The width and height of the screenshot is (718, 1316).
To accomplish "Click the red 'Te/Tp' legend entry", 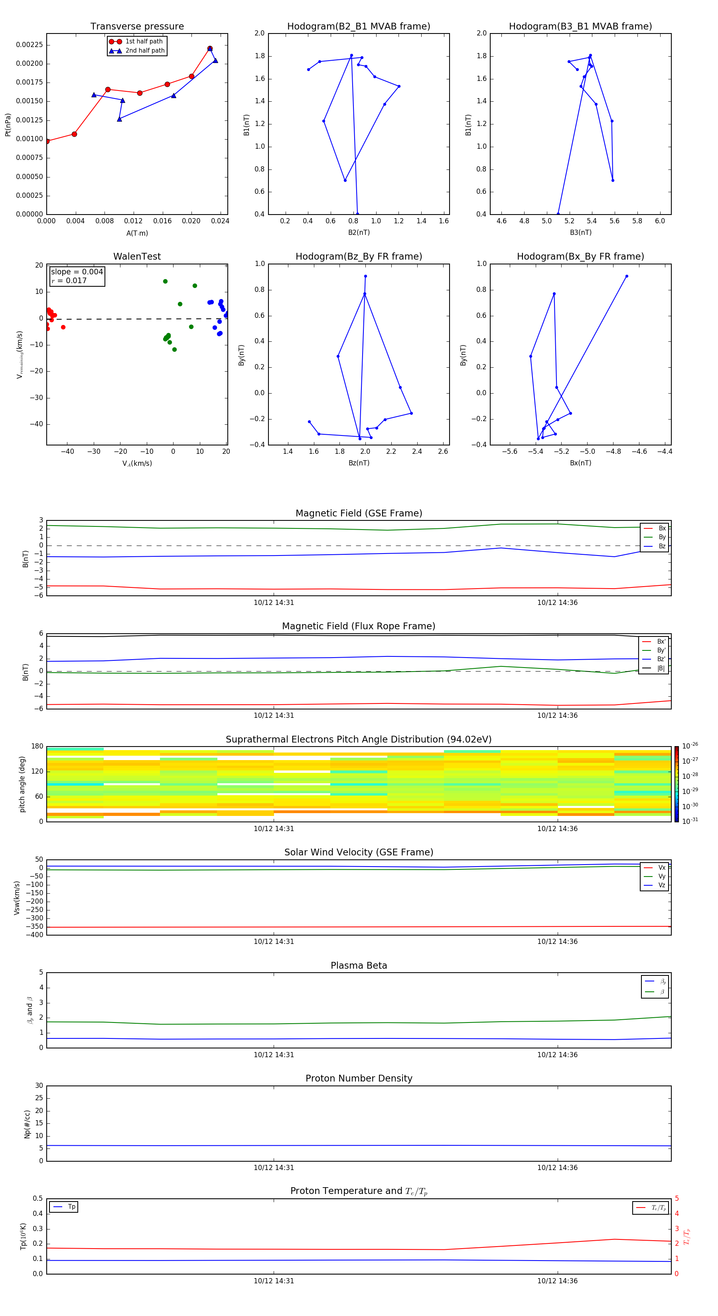I will pyautogui.click(x=651, y=1208).
